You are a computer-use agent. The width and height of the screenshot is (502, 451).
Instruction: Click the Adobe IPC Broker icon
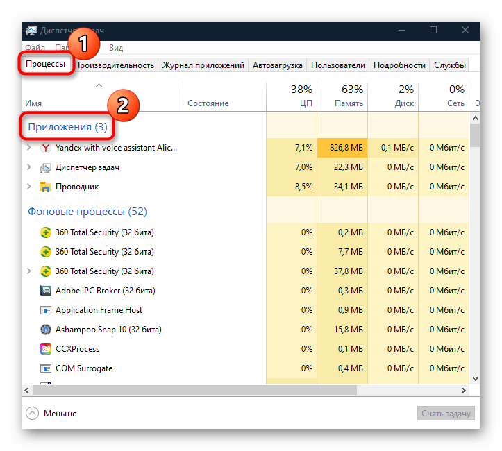tap(45, 291)
